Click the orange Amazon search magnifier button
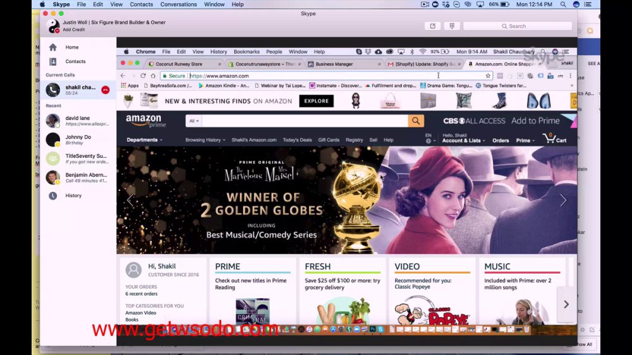632x355 pixels. pos(416,121)
